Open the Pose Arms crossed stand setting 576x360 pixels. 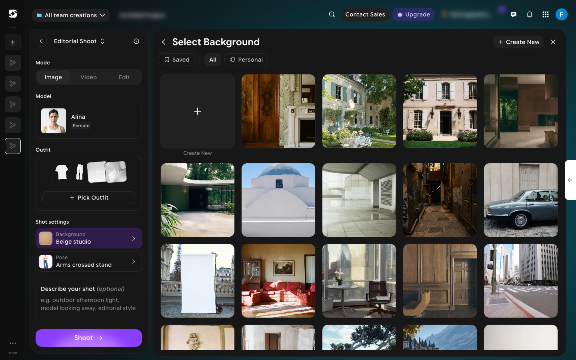click(x=89, y=262)
